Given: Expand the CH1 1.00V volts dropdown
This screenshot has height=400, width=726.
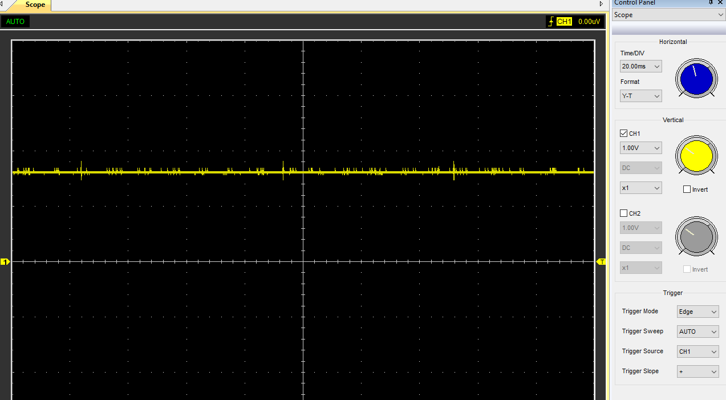Looking at the screenshot, I should tap(641, 148).
